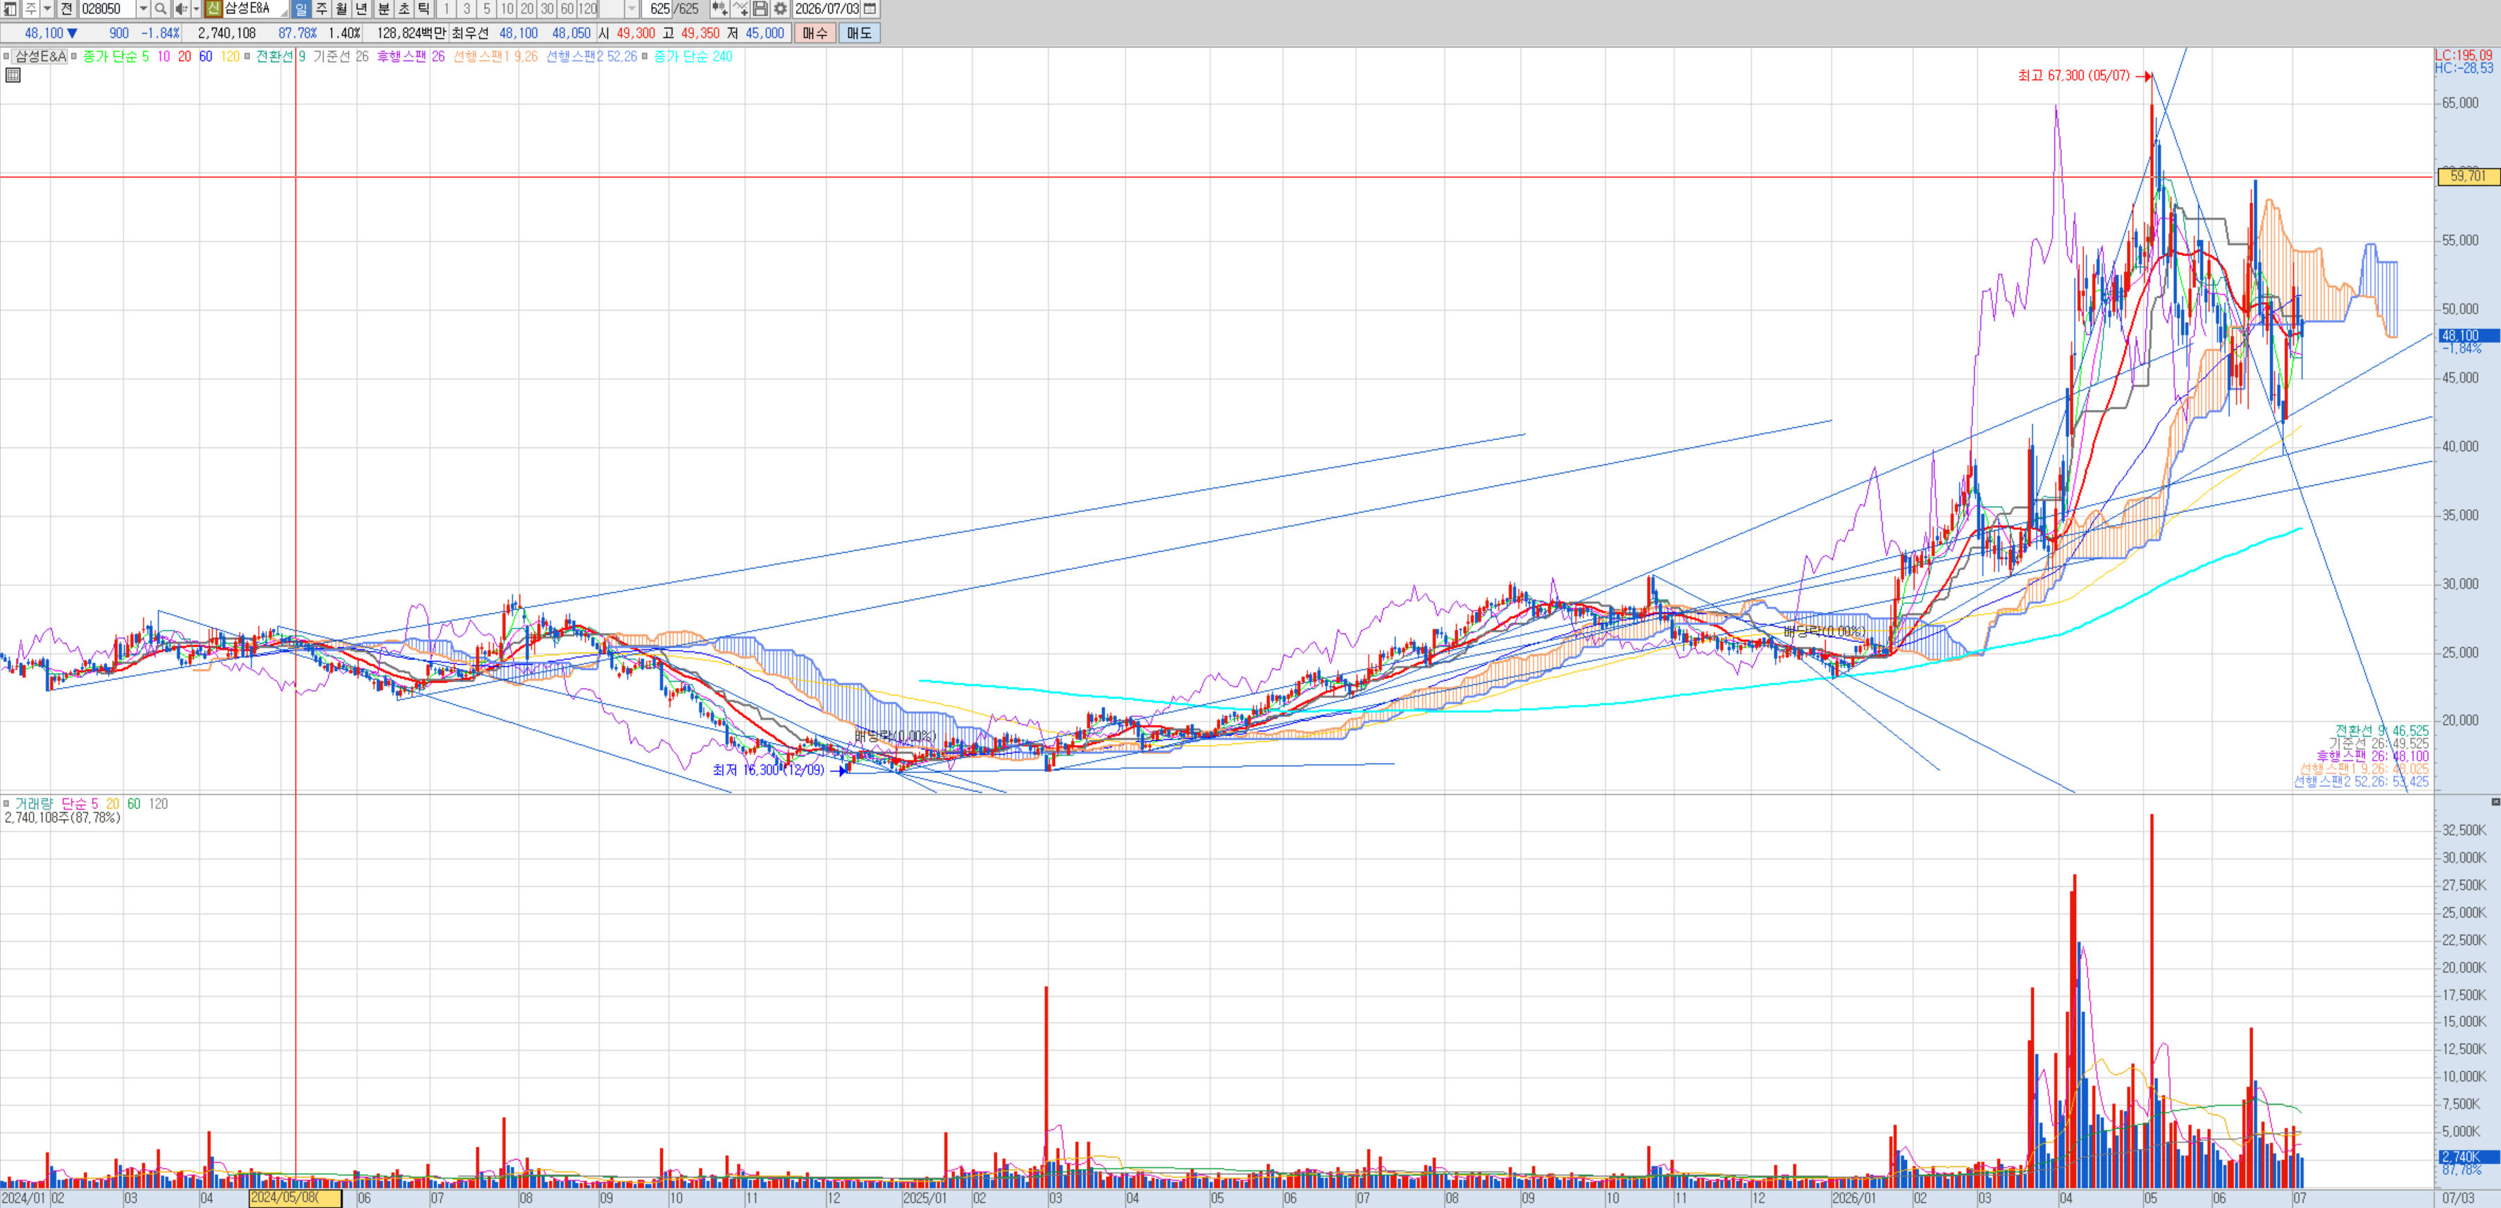The height and width of the screenshot is (1208, 2501).
Task: Select interval 60 button
Action: click(567, 8)
